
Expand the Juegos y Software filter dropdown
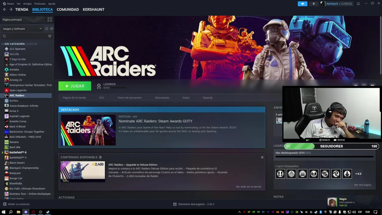22,29
